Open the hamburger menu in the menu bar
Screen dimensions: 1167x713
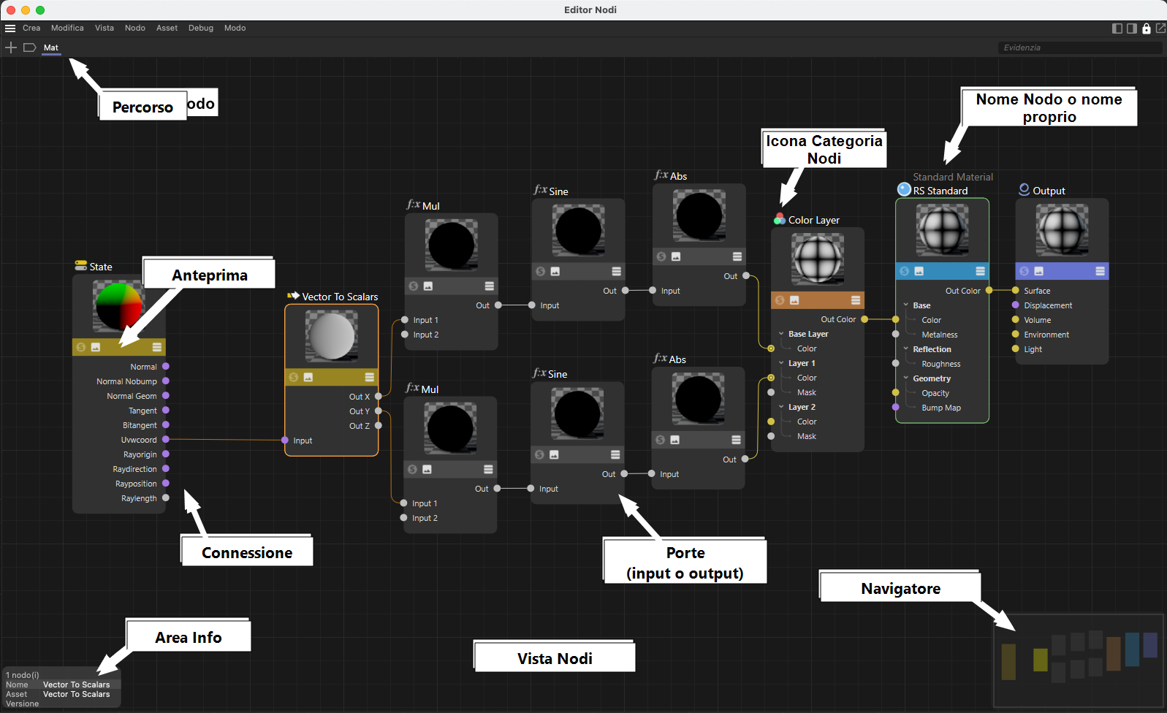pos(10,28)
